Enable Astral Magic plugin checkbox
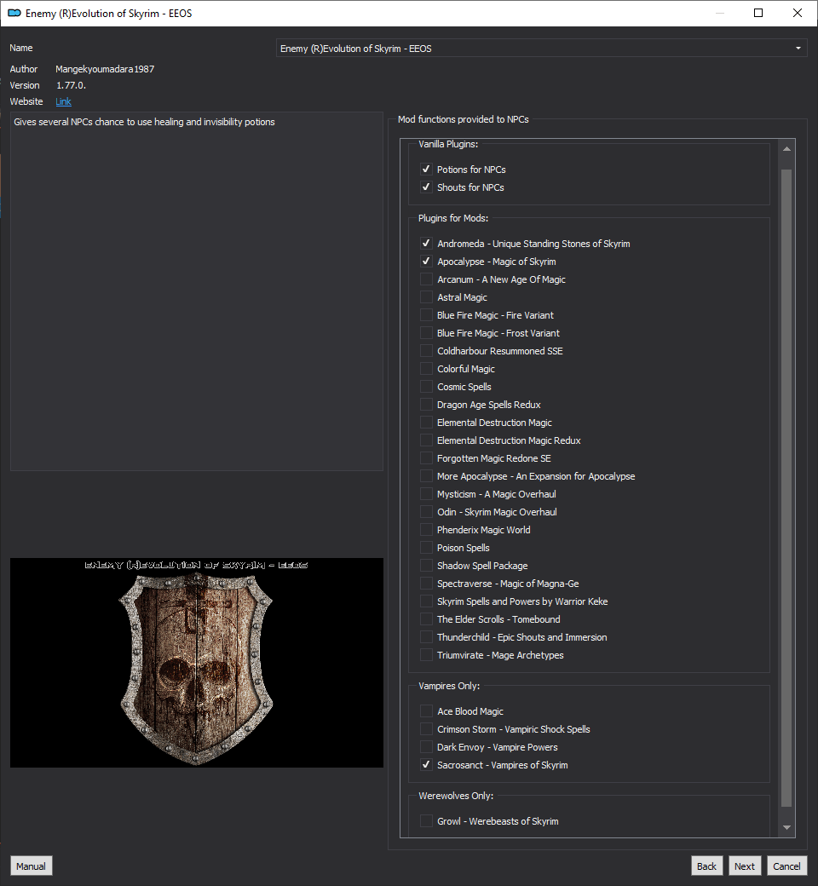 (426, 297)
